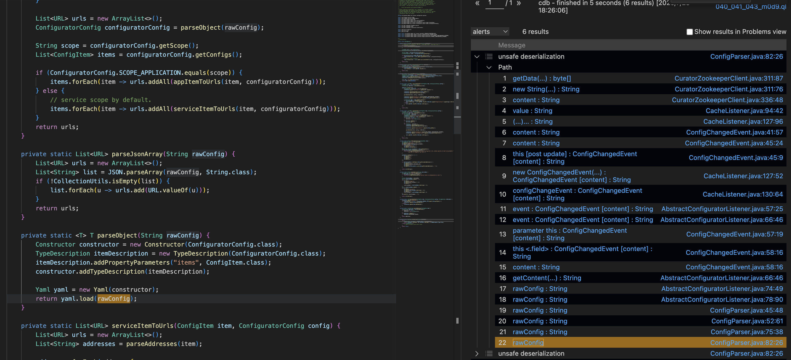Viewport: 791px width, 360px height.
Task: Collapse the Path node
Action: (489, 68)
